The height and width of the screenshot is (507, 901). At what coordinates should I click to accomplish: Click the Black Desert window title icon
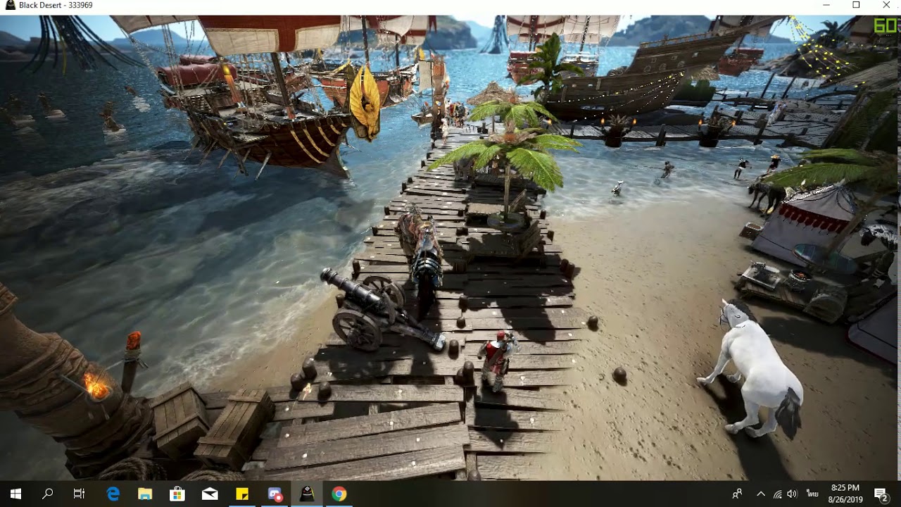[x=8, y=6]
